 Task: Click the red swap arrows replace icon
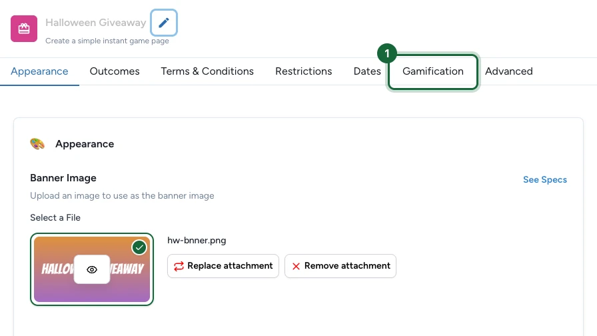click(x=179, y=266)
